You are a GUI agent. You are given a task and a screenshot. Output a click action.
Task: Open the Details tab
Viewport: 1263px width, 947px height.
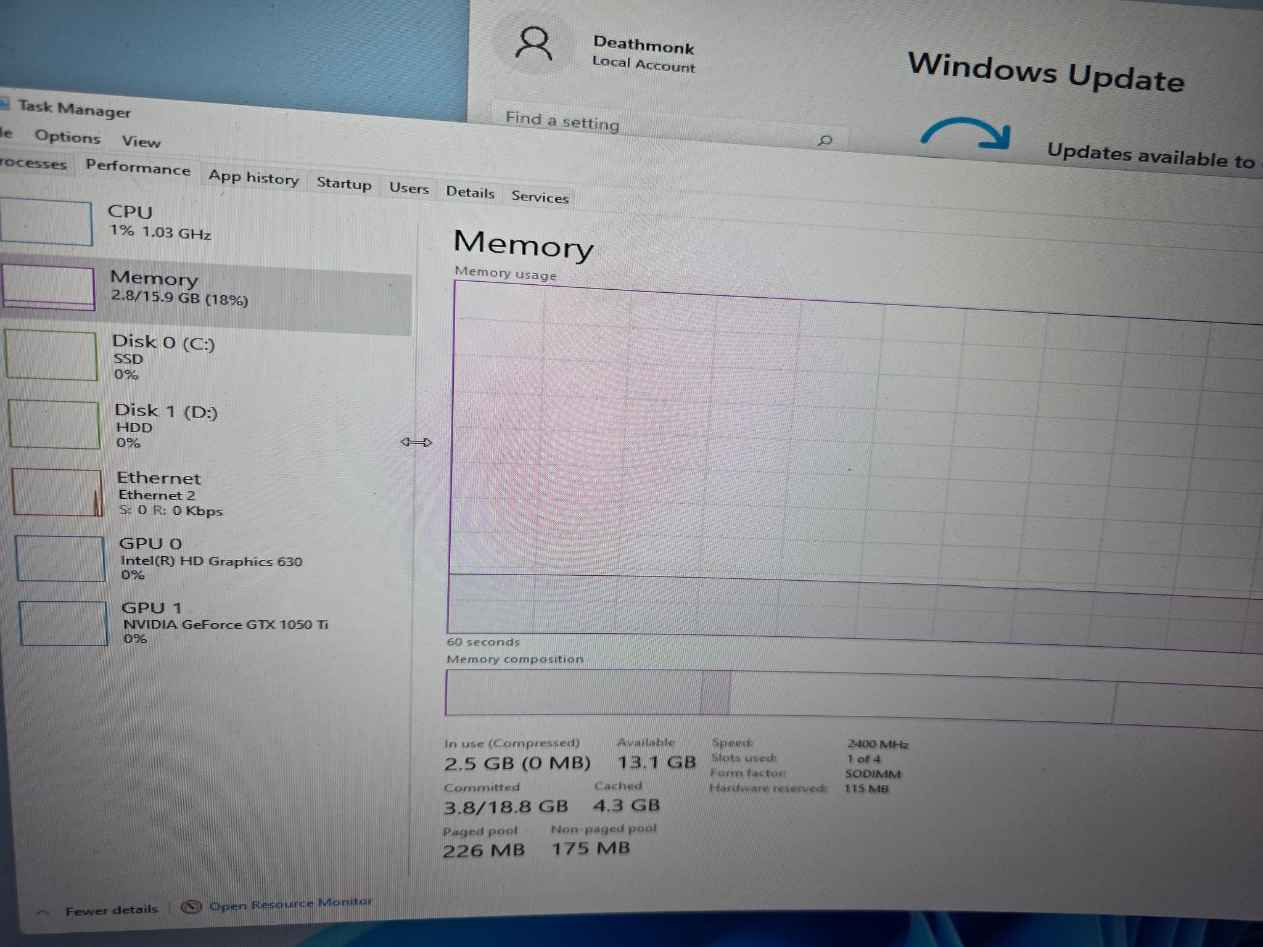[471, 192]
